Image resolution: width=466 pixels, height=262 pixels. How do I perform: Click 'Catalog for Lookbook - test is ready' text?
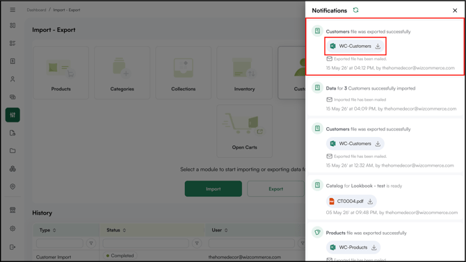tap(364, 186)
